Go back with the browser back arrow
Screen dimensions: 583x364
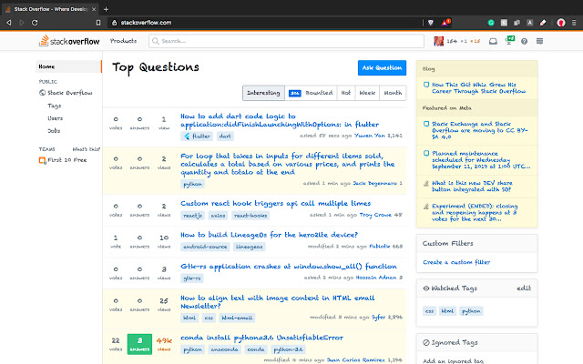point(8,23)
